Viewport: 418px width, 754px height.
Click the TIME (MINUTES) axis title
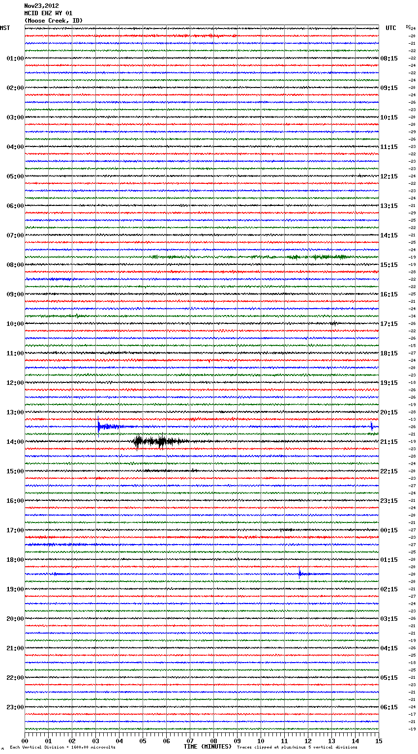pos(208,747)
